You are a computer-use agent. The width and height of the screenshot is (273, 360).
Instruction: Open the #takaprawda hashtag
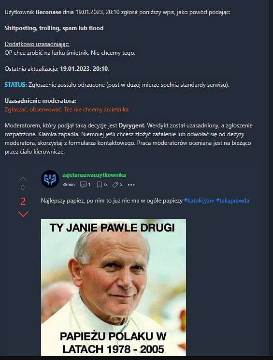point(233,201)
